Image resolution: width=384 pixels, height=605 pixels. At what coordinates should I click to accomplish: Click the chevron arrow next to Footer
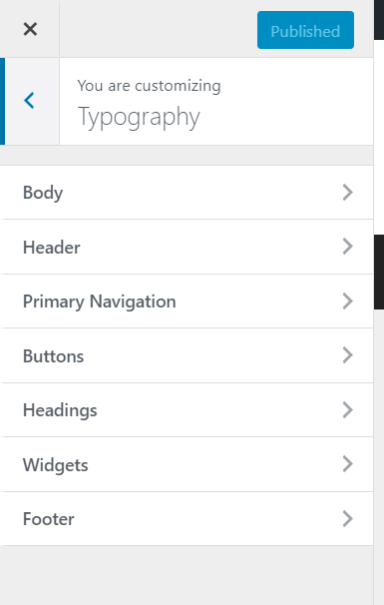(x=348, y=518)
